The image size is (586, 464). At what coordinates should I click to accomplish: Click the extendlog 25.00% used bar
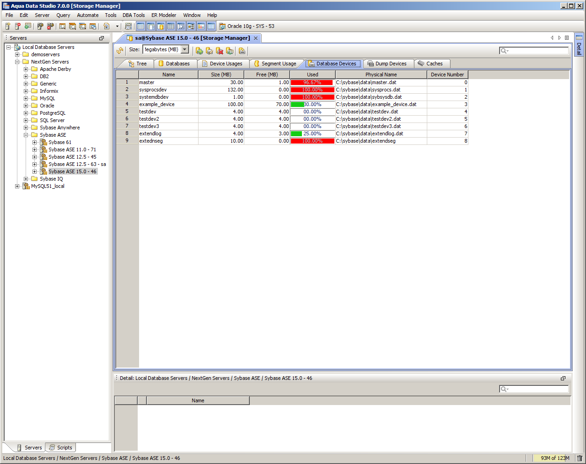[x=312, y=133]
